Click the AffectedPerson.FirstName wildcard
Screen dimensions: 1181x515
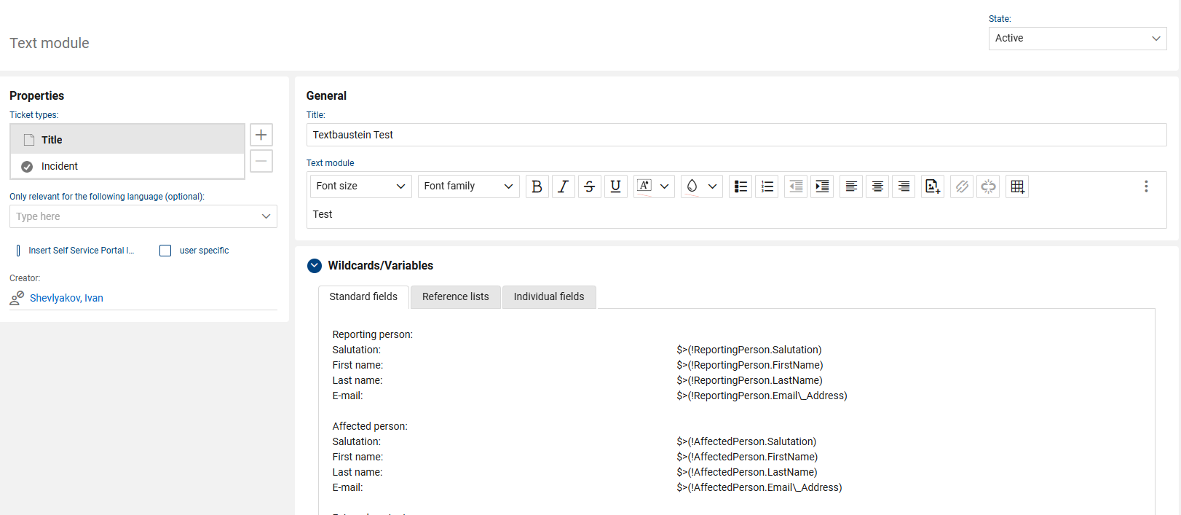[x=747, y=457]
